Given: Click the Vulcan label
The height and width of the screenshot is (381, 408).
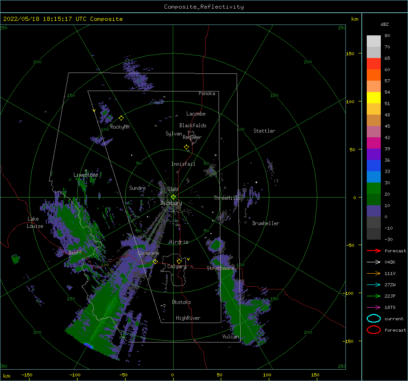Looking at the screenshot, I should coord(230,337).
